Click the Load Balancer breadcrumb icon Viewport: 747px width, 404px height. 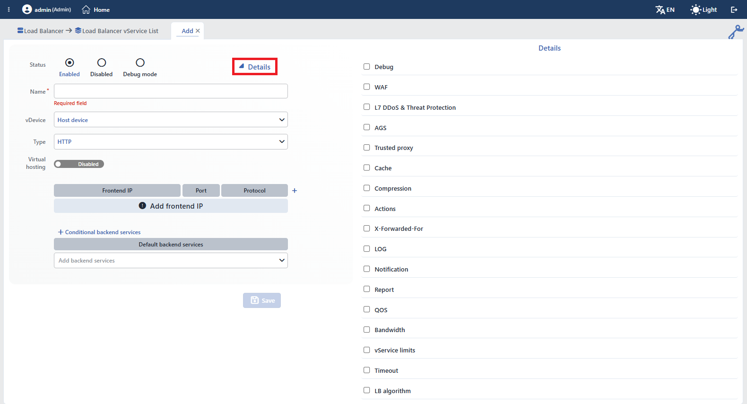pos(20,31)
